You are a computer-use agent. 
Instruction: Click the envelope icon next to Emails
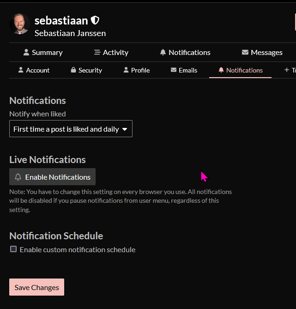point(174,70)
